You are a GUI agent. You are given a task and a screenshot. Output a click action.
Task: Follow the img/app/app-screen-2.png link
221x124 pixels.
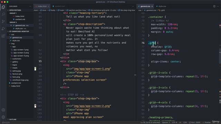(x=92, y=106)
